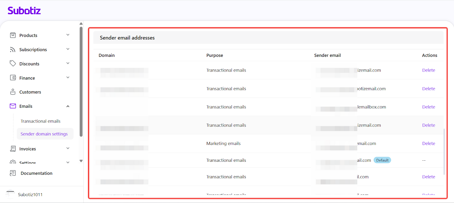Open Transactional emails submenu item
Screen dimensions: 454x203
[x=41, y=121]
